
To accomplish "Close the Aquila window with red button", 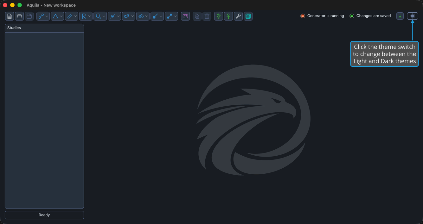I will 5,5.
